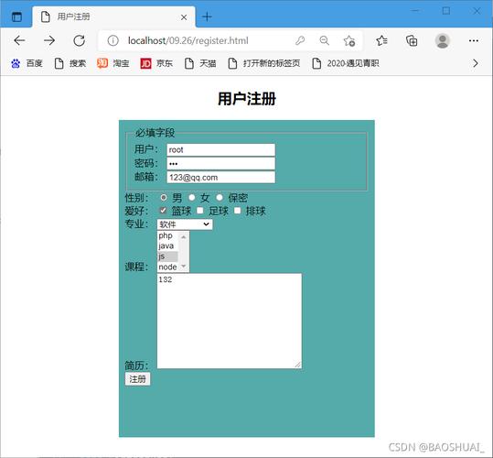493x458 pixels.
Task: Open the 2020-遇见青职 bookmark
Action: click(346, 63)
